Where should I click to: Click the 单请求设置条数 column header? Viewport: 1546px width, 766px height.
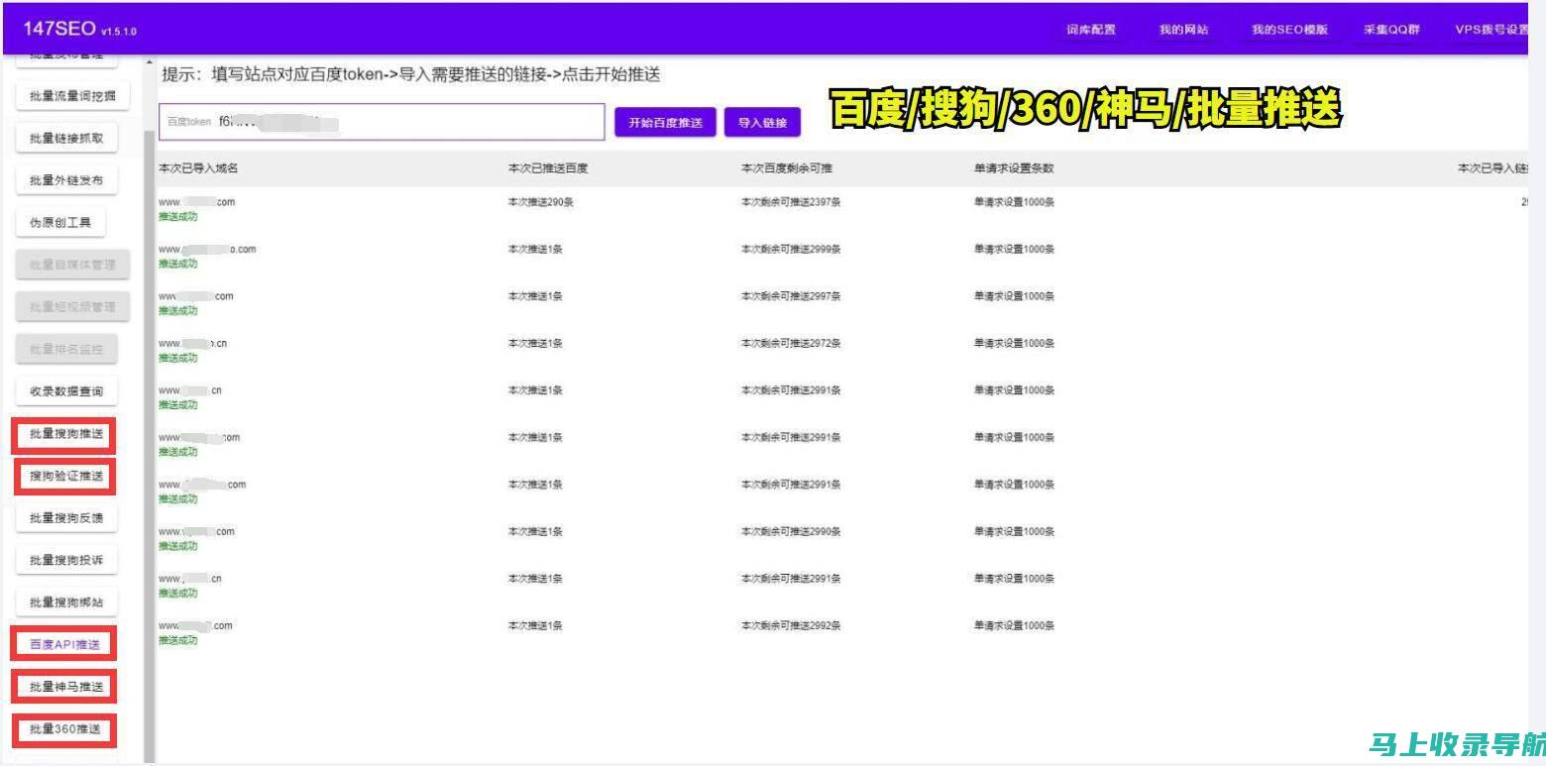(x=1014, y=168)
